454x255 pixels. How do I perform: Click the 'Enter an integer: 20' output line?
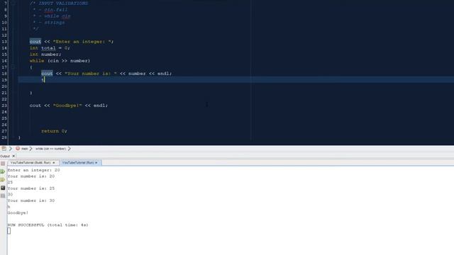[33, 170]
